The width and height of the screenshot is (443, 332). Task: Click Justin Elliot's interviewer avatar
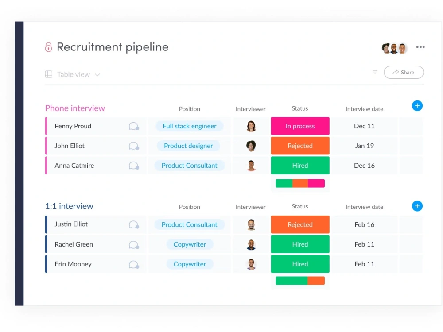pyautogui.click(x=251, y=225)
